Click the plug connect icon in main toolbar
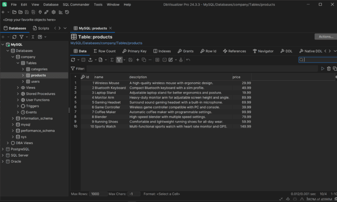Viewport: 337px width, 202px height. [x=40, y=12]
